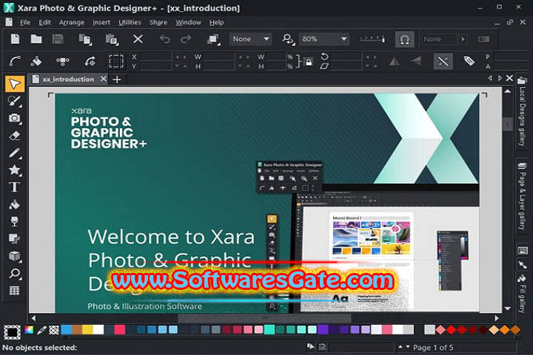Click the X coordinate input field
Image resolution: width=533 pixels, height=355 pixels.
pyautogui.click(x=155, y=57)
